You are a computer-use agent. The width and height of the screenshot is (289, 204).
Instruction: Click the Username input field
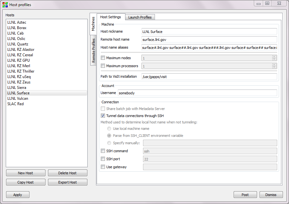pyautogui.click(x=197, y=93)
